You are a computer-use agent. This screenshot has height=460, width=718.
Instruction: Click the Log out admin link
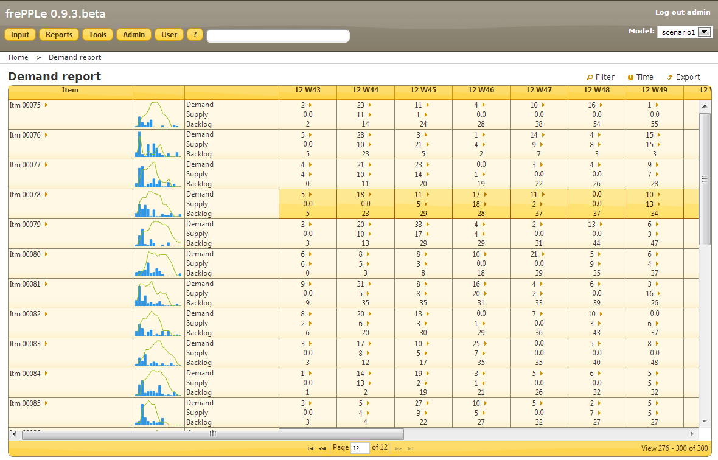pyautogui.click(x=682, y=12)
